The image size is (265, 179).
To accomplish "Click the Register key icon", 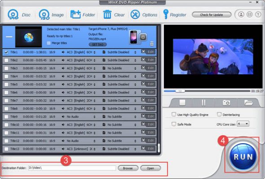I will tap(166, 14).
